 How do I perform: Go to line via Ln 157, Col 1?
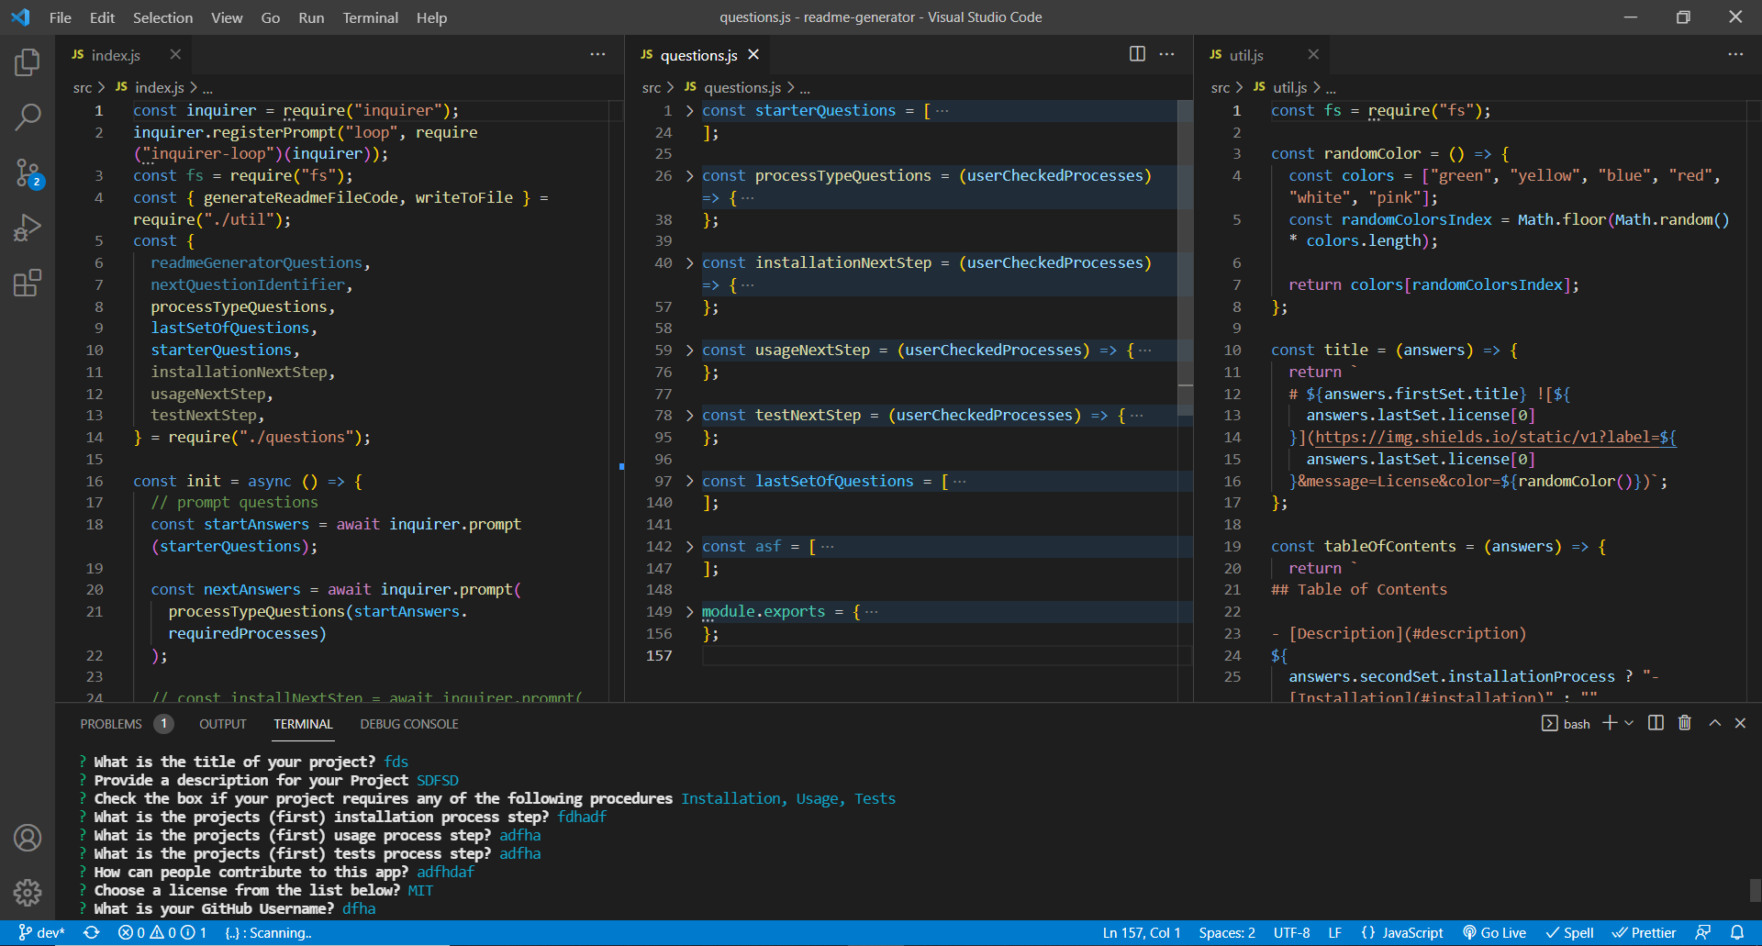tap(1141, 933)
